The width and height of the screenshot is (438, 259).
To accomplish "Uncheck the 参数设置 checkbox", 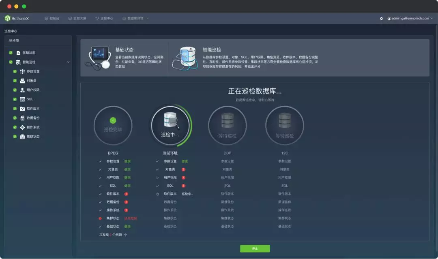I will [15, 71].
